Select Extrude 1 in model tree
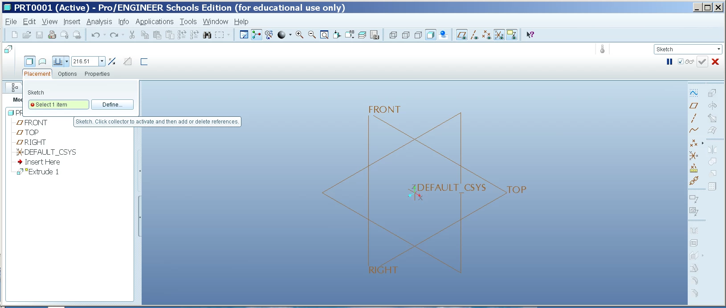Screen dimensions: 726x308 tap(43, 172)
